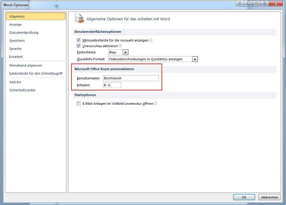This screenshot has width=286, height=205.
Task: Disable Minisymbolleiste für die Auswahl anzeigen
Action: (78, 40)
